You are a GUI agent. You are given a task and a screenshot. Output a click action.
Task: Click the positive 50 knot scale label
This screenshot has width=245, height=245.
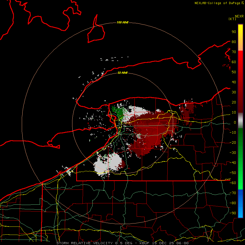click(234, 72)
